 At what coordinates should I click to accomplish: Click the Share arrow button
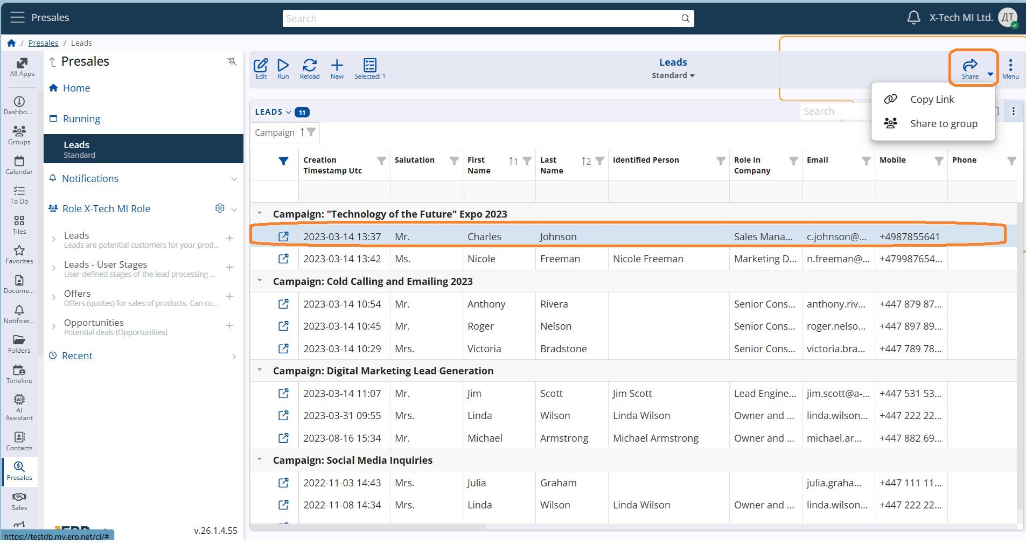(x=970, y=68)
